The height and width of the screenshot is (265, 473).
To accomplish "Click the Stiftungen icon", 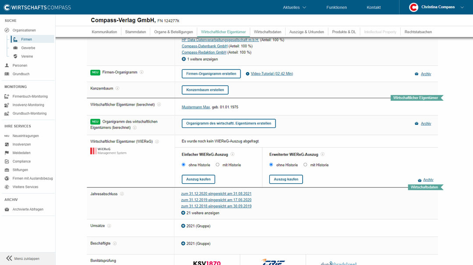I will click(7, 170).
